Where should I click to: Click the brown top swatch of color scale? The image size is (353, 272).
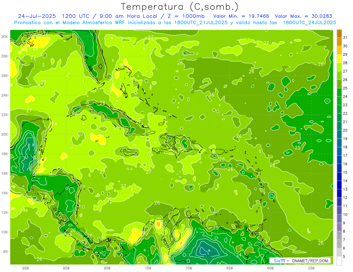pyautogui.click(x=339, y=33)
